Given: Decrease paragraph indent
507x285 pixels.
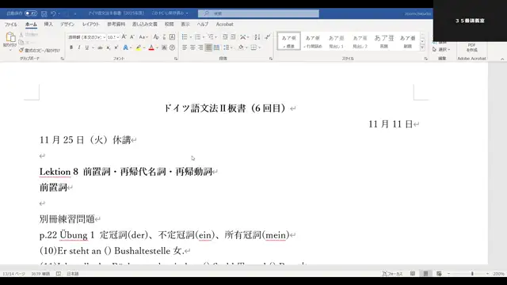Looking at the screenshot, I should (x=225, y=37).
